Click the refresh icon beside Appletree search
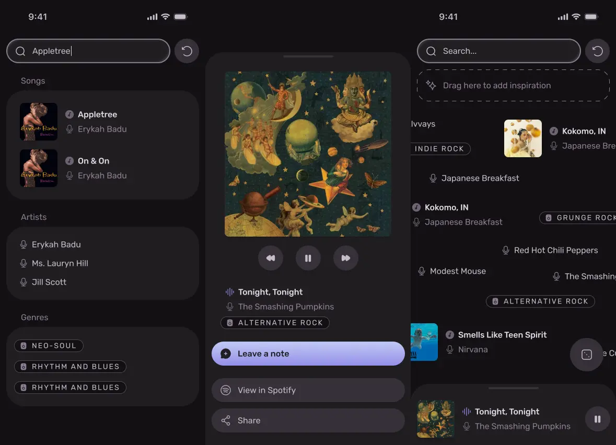Screen dimensions: 616x445 click(187, 51)
